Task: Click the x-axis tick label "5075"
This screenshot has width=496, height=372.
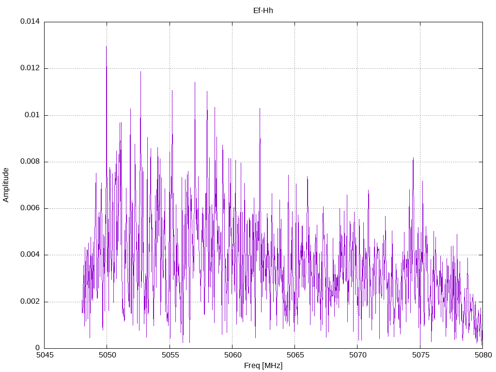Action: [x=421, y=355]
